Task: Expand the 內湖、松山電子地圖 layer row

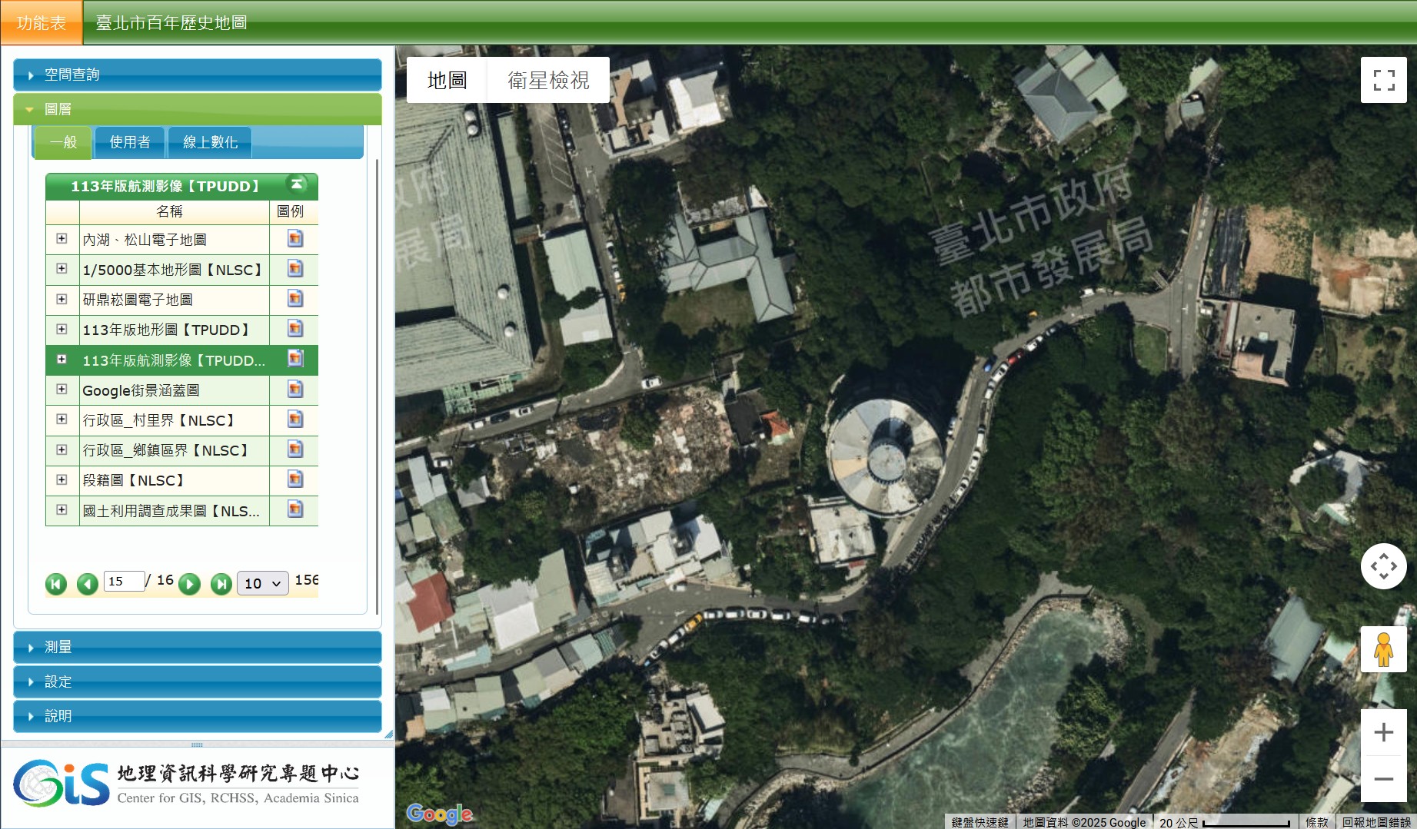Action: click(62, 239)
